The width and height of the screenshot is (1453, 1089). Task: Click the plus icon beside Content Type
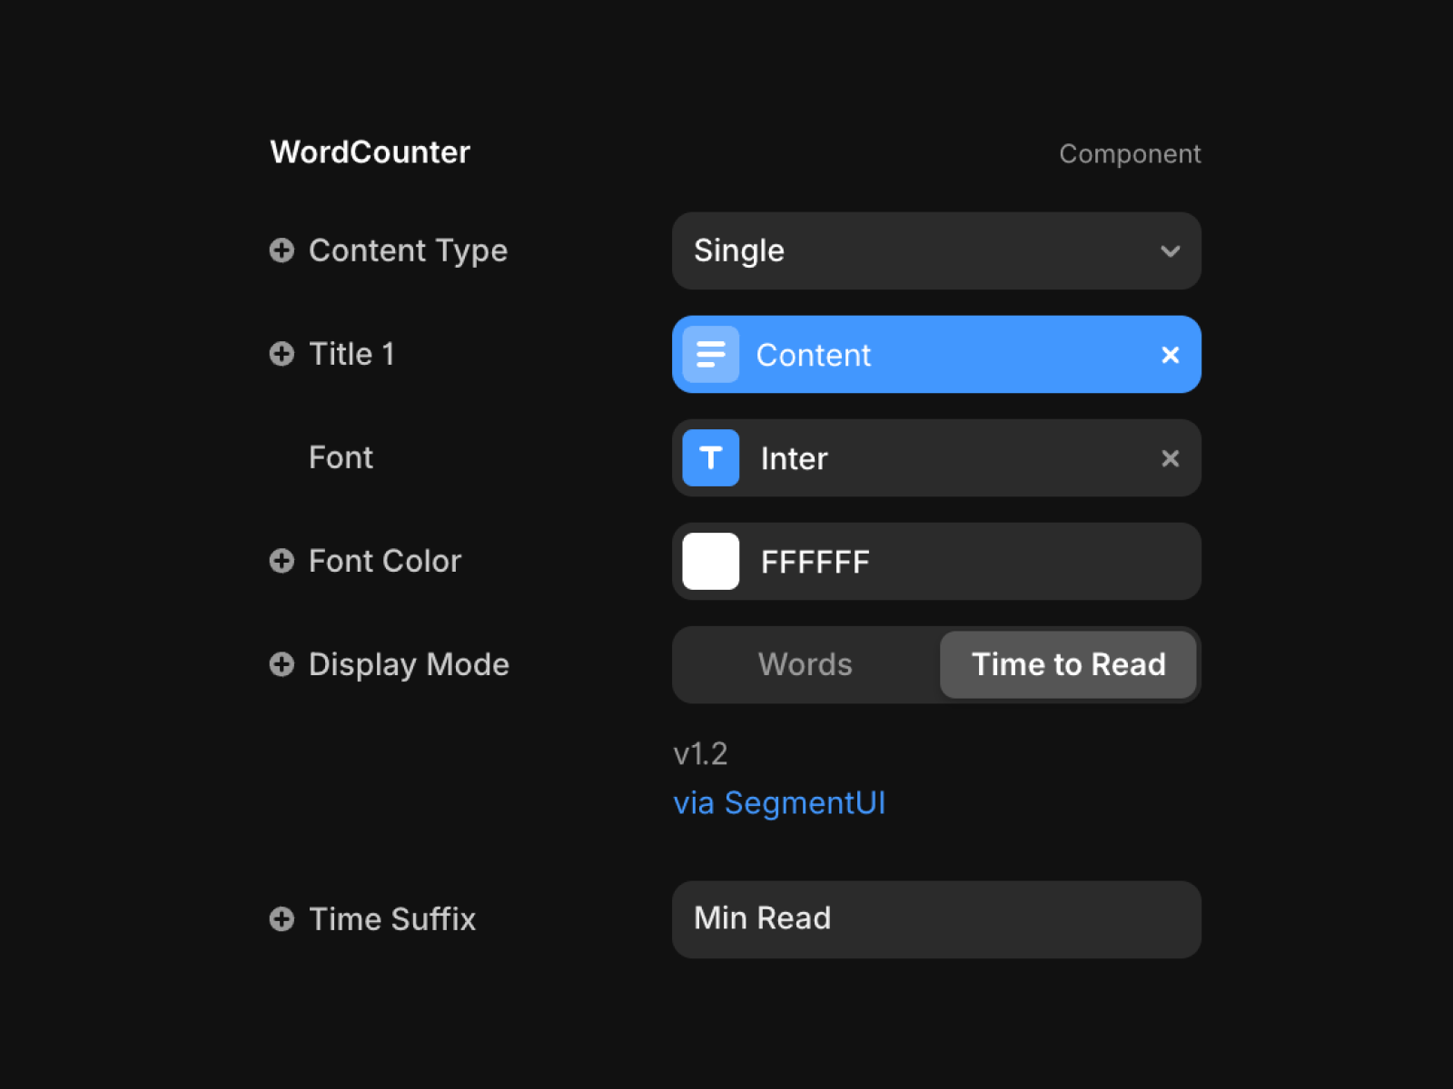coord(282,250)
